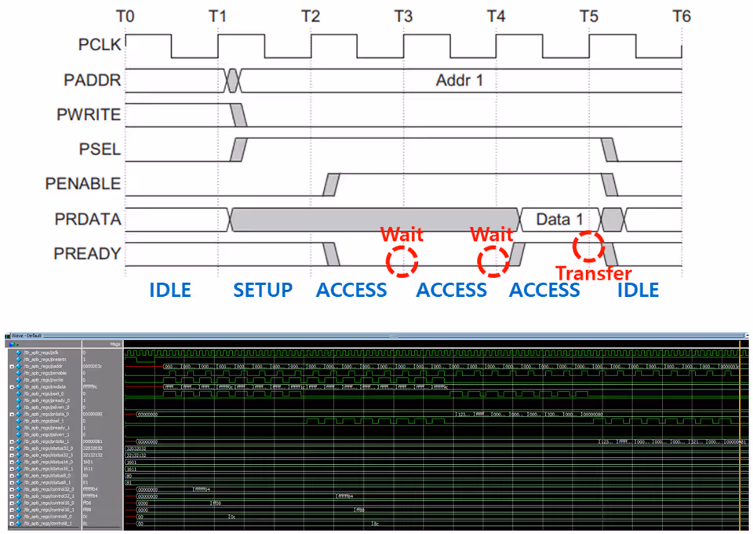Click the pwrite signal diamond icon
The width and height of the screenshot is (753, 534).
pos(19,380)
